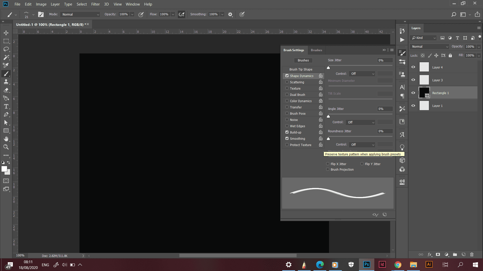The height and width of the screenshot is (271, 483).
Task: Open the brush Mode dropdown
Action: [80, 15]
